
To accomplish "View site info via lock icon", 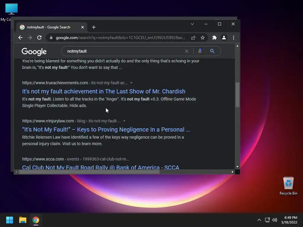I will point(51,38).
